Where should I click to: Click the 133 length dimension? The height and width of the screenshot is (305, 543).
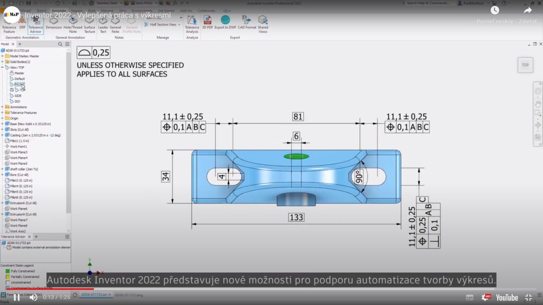coord(296,217)
